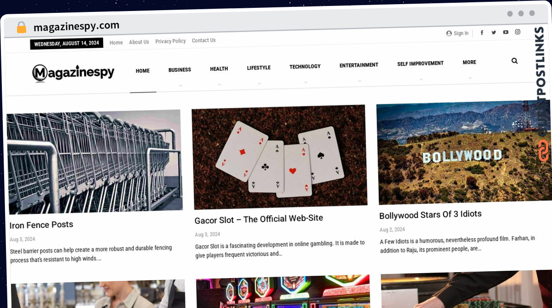Open the Self Improvement menu item
This screenshot has width=552, height=308.
(x=420, y=63)
